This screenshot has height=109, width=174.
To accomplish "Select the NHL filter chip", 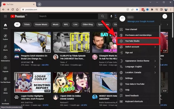I will coord(66,24).
